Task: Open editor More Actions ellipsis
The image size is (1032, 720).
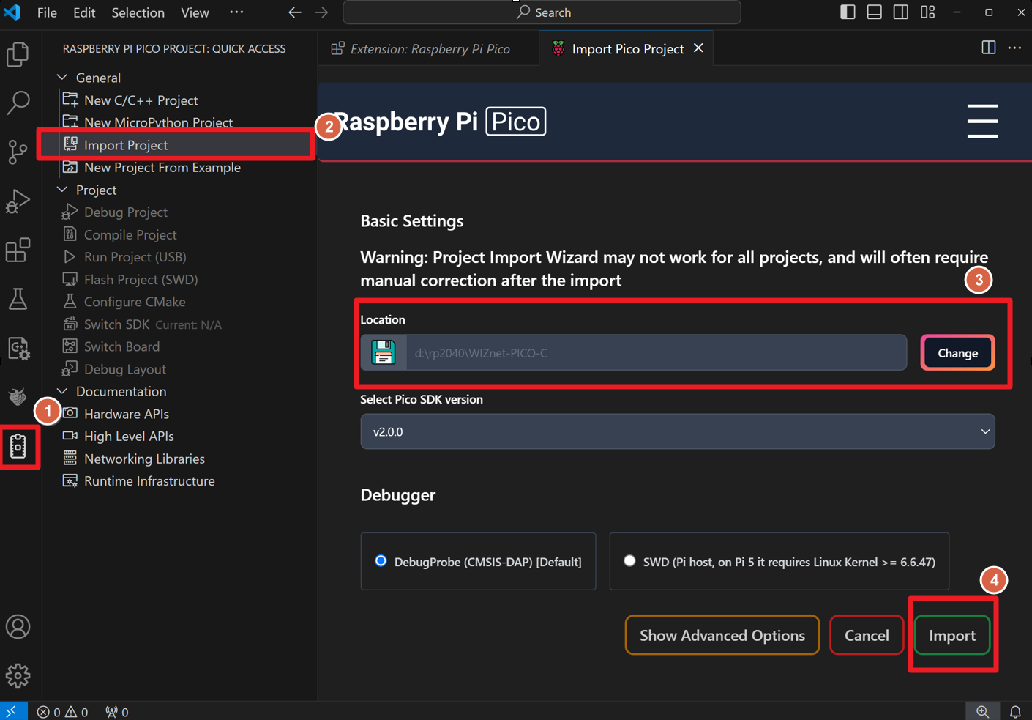Action: (1014, 48)
